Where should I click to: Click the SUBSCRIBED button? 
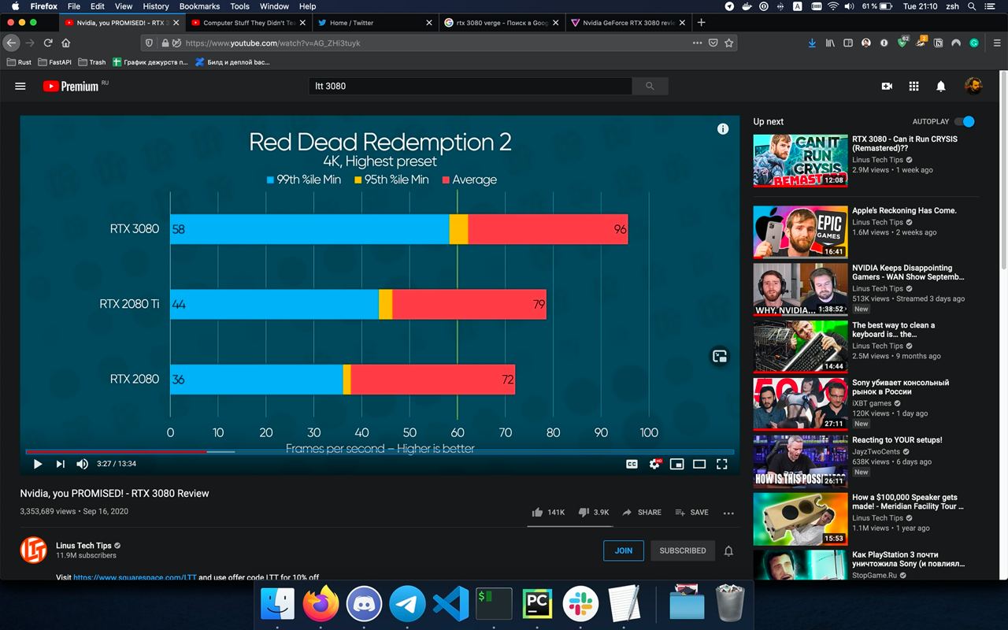click(x=683, y=550)
